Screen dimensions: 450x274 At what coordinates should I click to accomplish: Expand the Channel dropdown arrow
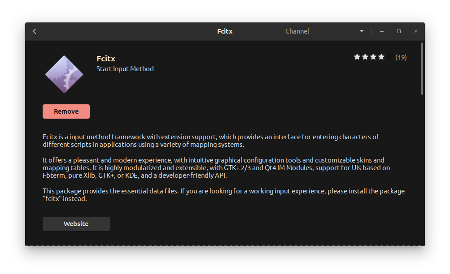tap(362, 31)
